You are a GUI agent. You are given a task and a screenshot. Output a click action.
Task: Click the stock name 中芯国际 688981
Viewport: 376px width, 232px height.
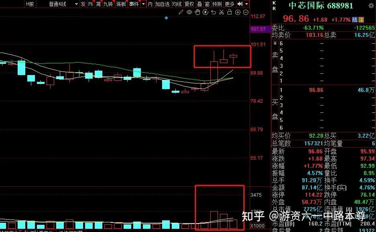[321, 6]
